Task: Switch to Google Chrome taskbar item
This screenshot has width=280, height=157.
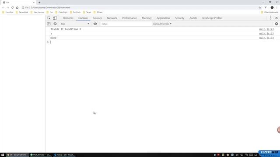Action: coord(17,155)
